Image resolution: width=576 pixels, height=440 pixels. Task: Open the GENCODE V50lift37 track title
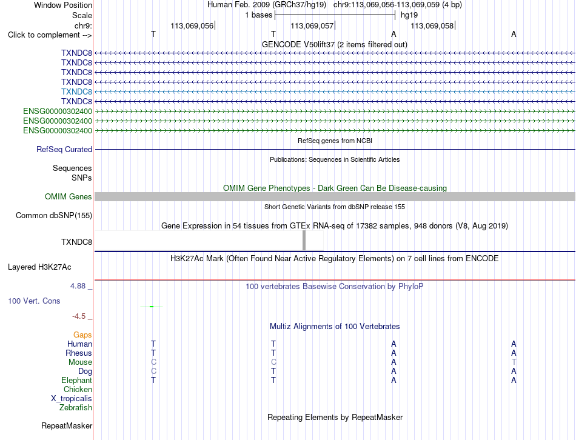[334, 44]
